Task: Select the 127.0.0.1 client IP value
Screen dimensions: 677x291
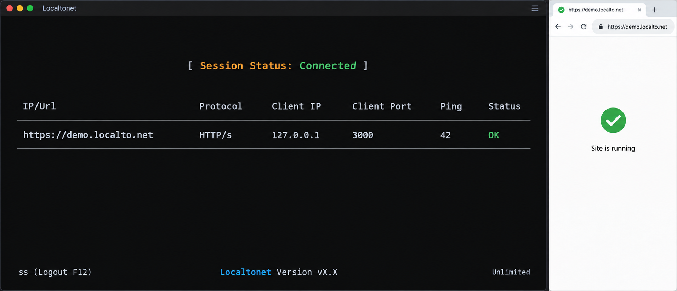Action: coord(296,135)
